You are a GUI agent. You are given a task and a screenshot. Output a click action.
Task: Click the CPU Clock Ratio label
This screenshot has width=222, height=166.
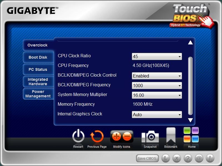[x=74, y=56]
